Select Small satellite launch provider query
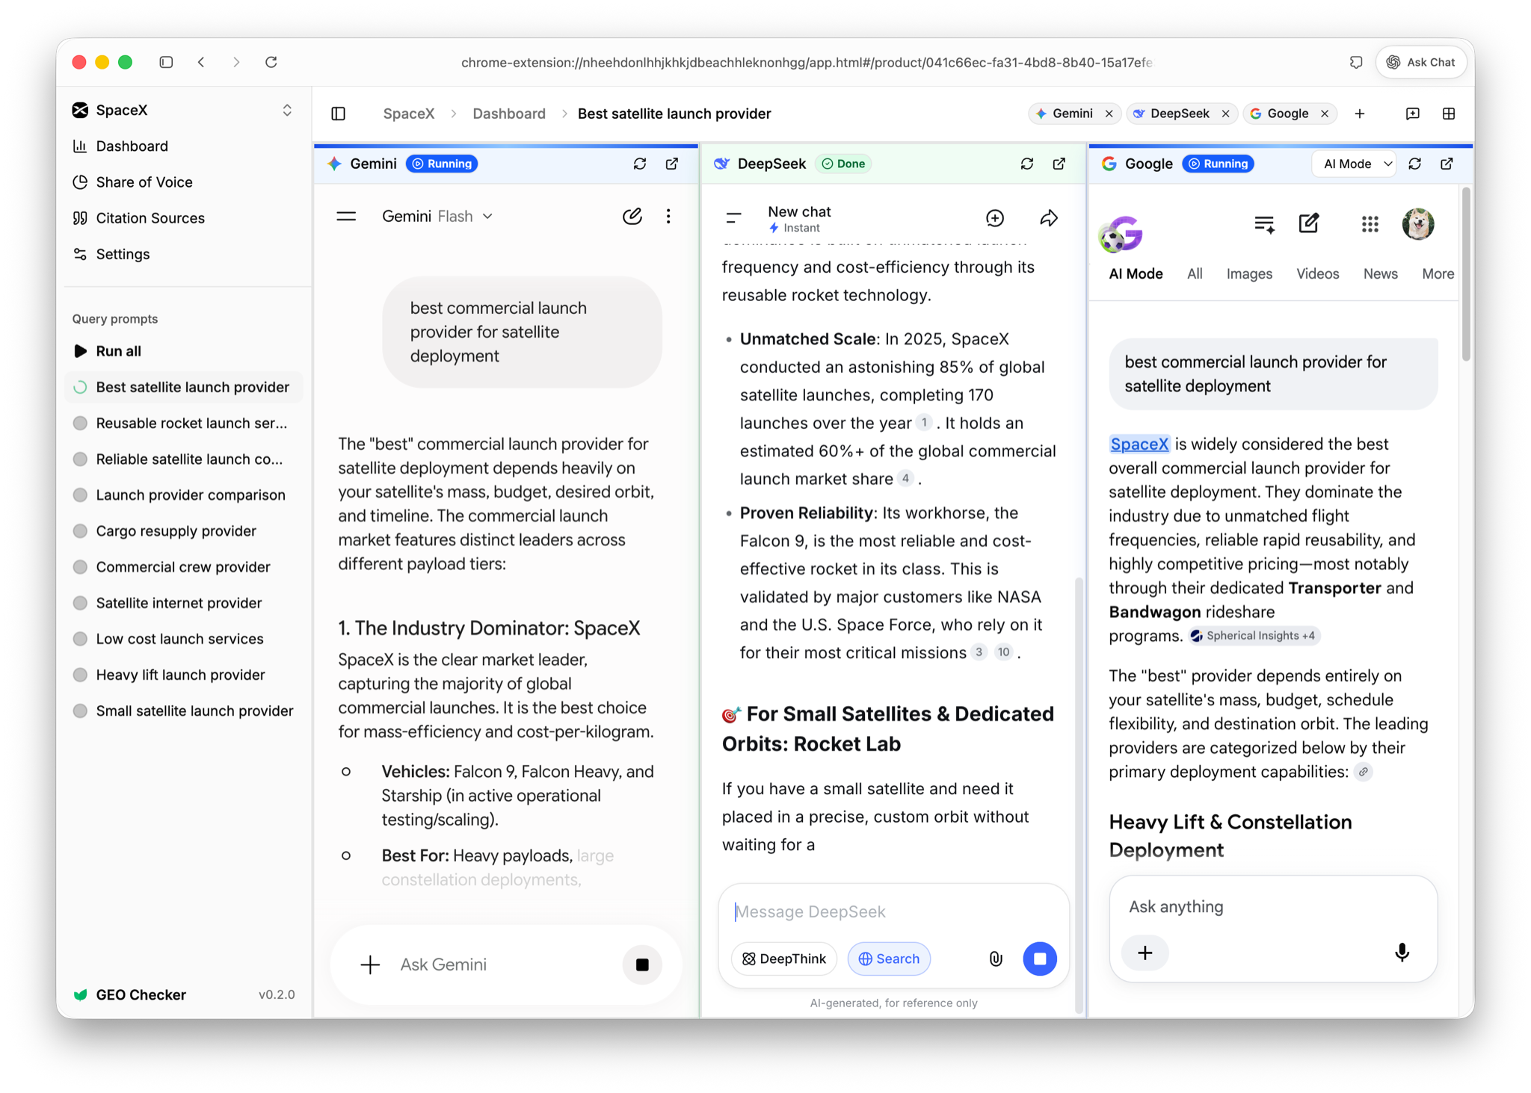Image resolution: width=1531 pixels, height=1093 pixels. coord(184,711)
